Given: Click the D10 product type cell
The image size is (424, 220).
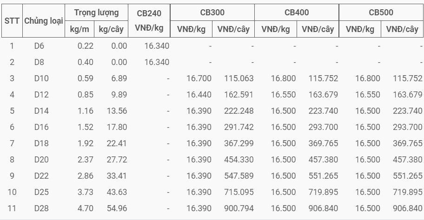Looking at the screenshot, I should pyautogui.click(x=41, y=78).
